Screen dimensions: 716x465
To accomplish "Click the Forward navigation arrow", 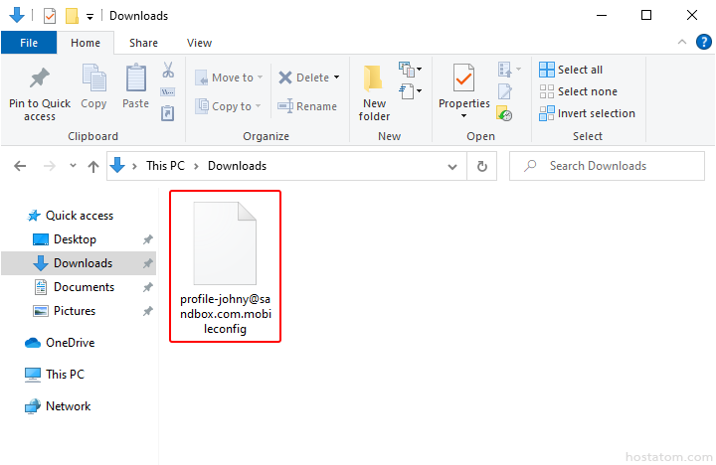I will click(50, 166).
